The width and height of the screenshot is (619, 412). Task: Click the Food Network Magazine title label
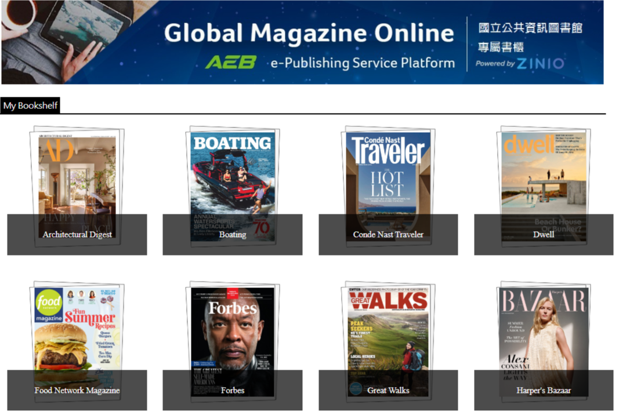[x=77, y=391]
